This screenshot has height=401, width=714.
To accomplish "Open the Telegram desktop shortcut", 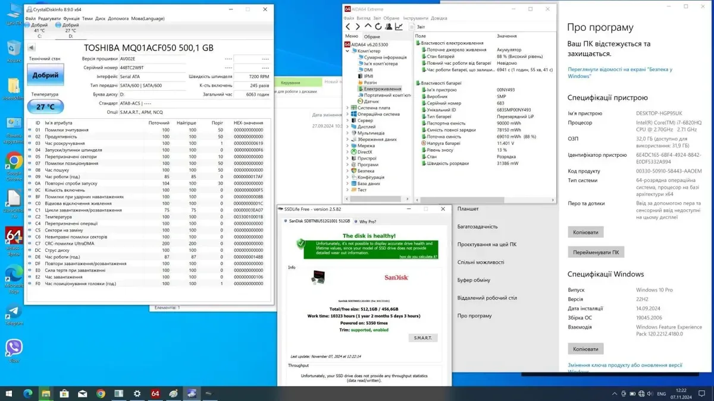I will coord(14,312).
